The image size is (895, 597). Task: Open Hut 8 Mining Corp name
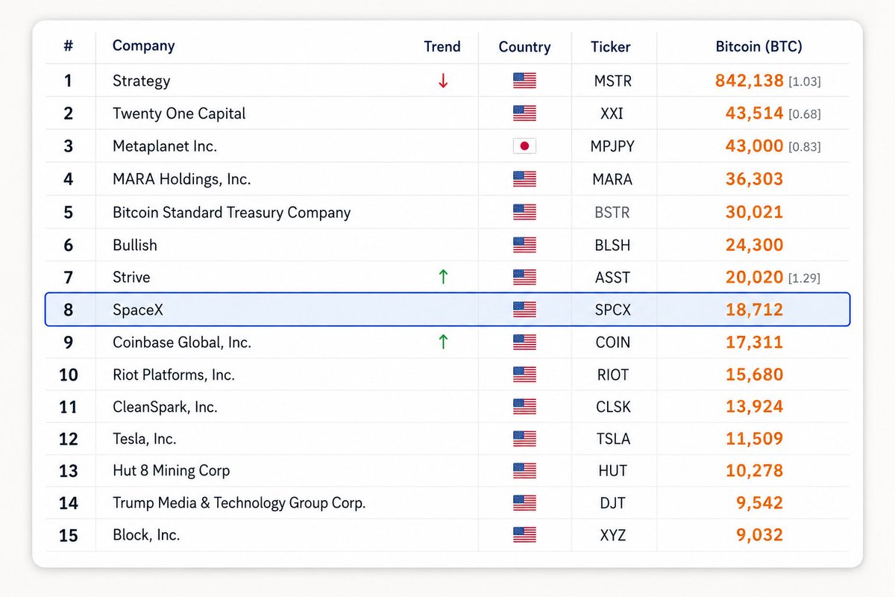(171, 471)
